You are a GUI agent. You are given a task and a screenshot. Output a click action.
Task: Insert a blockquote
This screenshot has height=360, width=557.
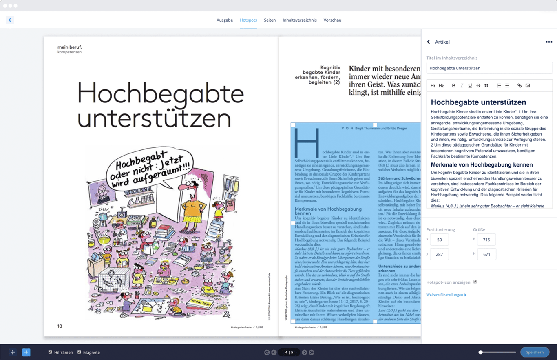(486, 86)
